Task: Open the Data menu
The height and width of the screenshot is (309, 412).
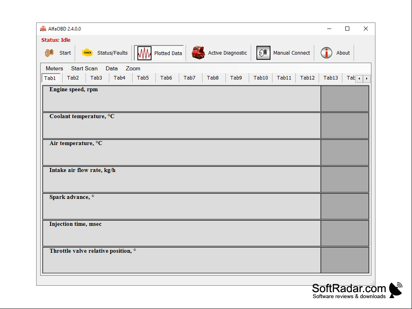Action: coord(111,68)
